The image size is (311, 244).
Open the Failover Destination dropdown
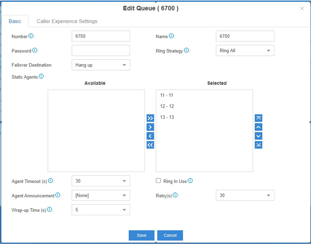[101, 65]
